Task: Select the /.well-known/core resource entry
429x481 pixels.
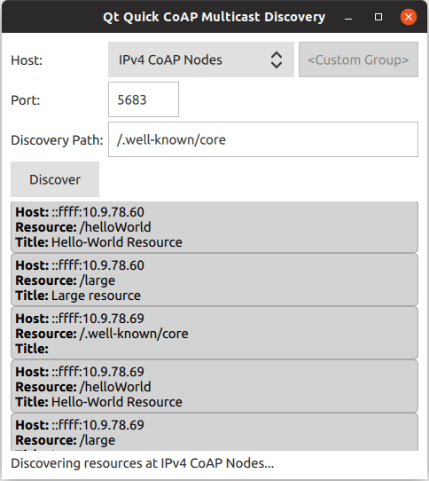Action: 214,333
